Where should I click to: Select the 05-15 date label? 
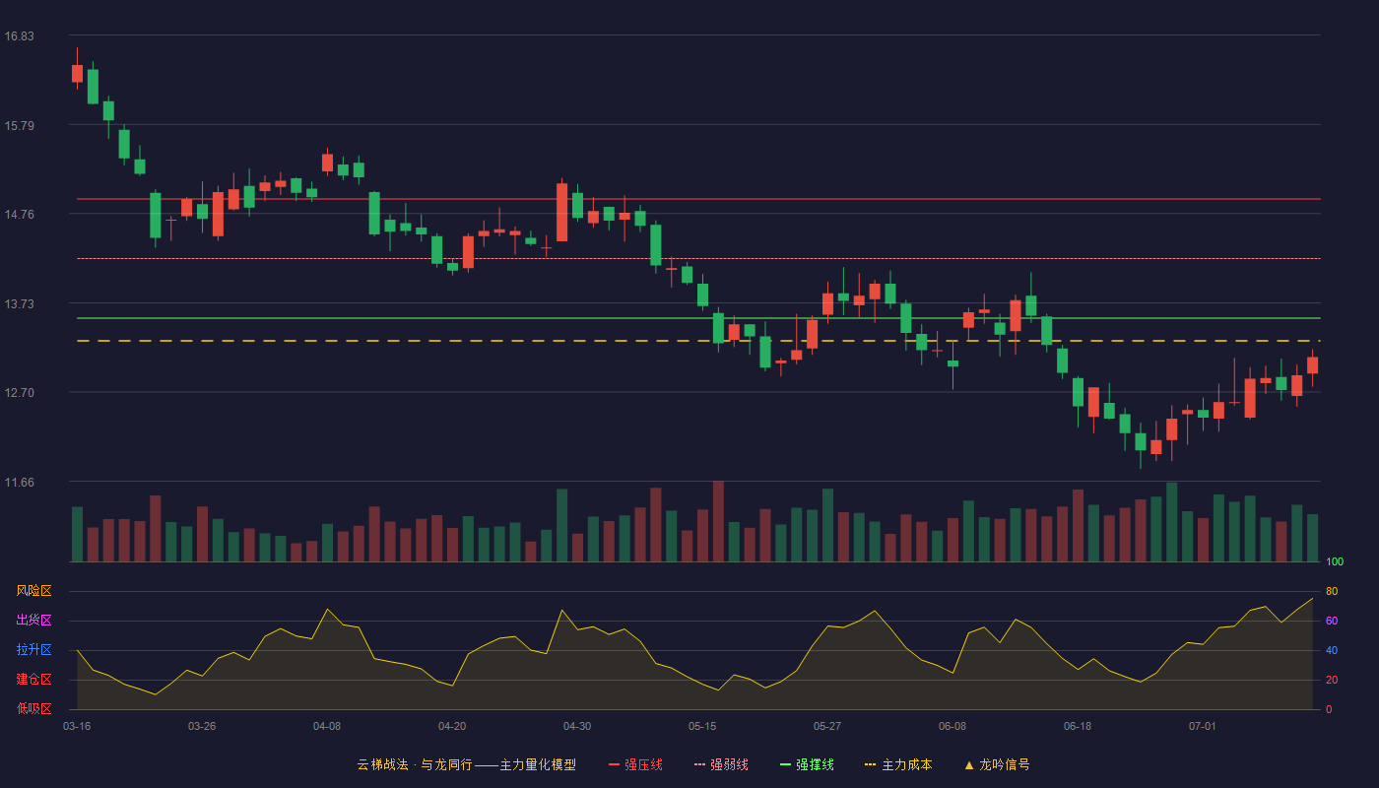(702, 726)
